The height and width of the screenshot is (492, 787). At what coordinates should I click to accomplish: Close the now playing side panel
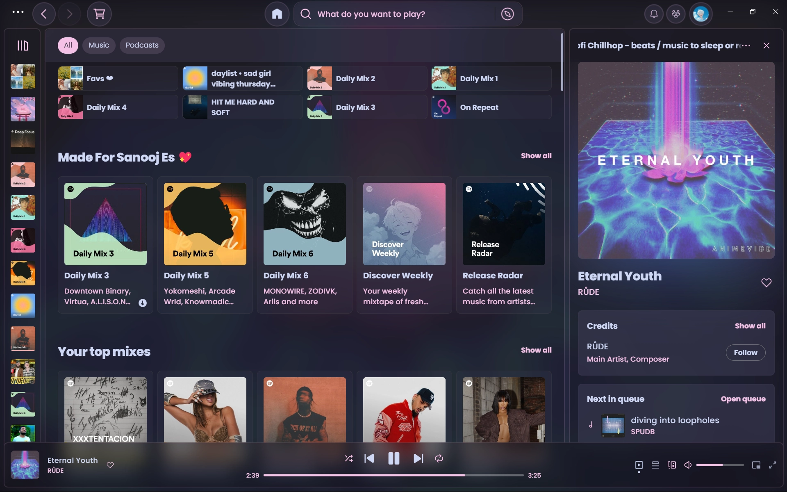[767, 46]
